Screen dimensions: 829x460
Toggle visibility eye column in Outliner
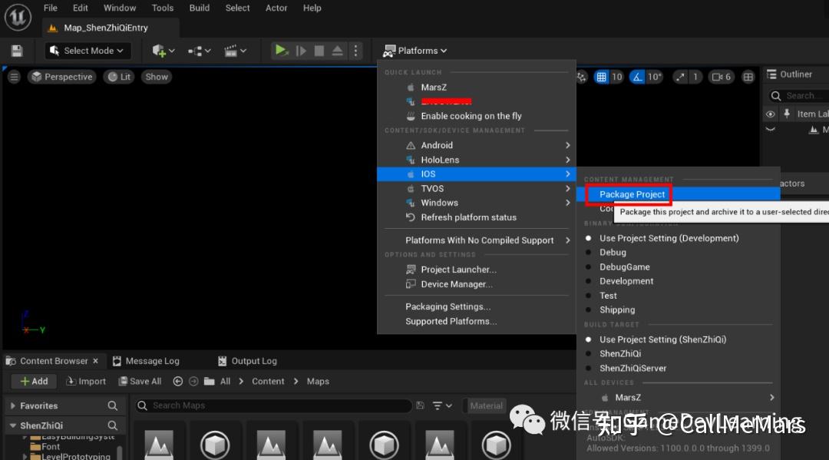(x=771, y=114)
